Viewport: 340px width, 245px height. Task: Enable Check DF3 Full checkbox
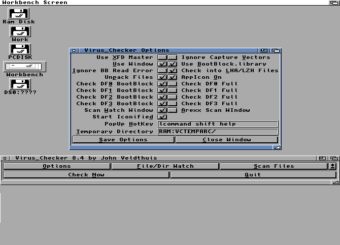173,104
